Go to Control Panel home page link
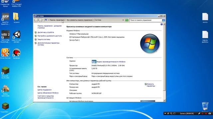The width and height of the screenshot is (213, 119). 50,27
